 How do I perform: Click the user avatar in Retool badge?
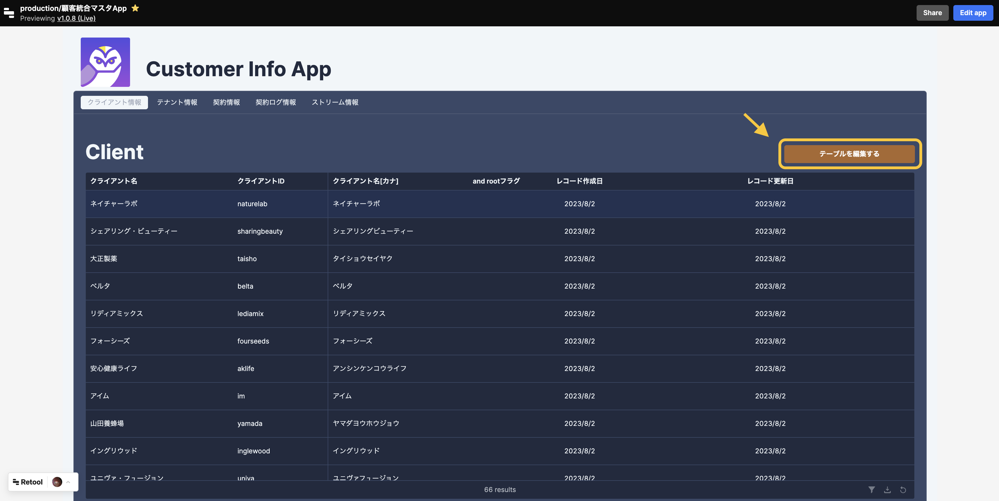[x=57, y=482]
